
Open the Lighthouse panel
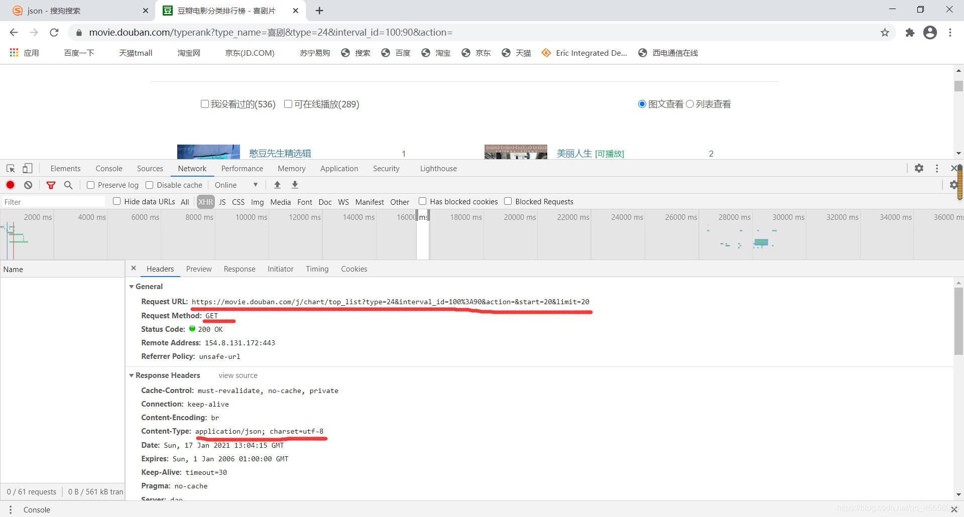(x=438, y=169)
